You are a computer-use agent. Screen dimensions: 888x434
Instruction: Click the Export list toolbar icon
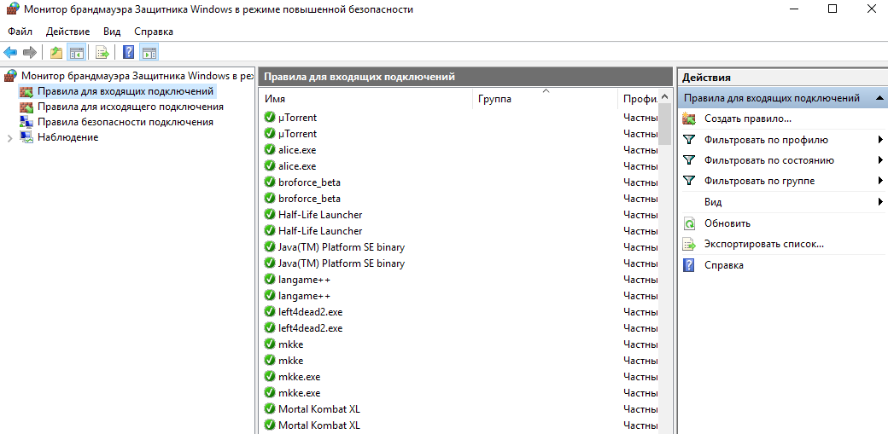pyautogui.click(x=102, y=53)
